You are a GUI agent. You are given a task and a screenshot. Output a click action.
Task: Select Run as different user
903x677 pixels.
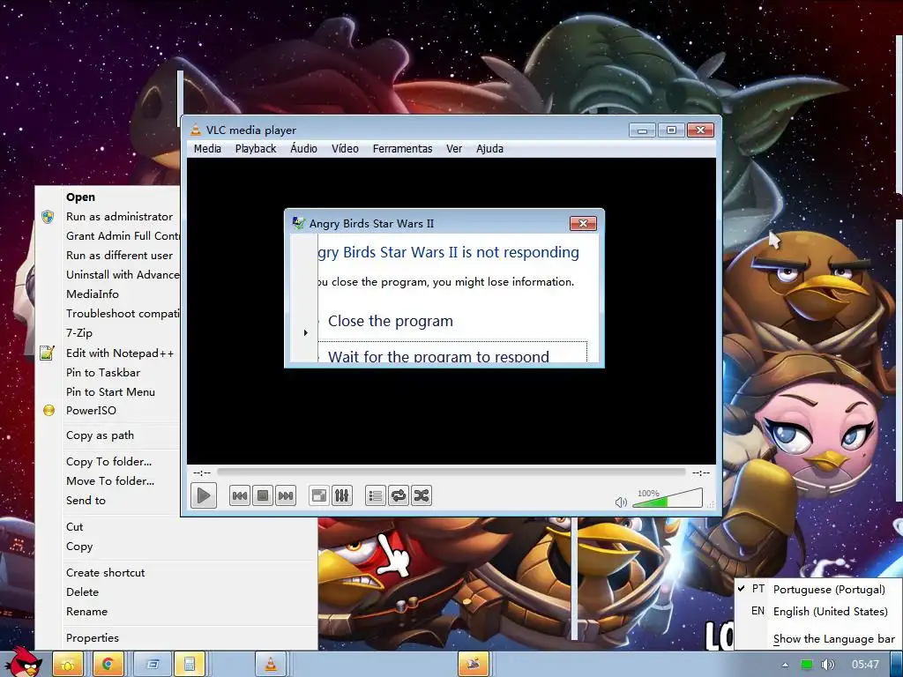click(x=119, y=256)
